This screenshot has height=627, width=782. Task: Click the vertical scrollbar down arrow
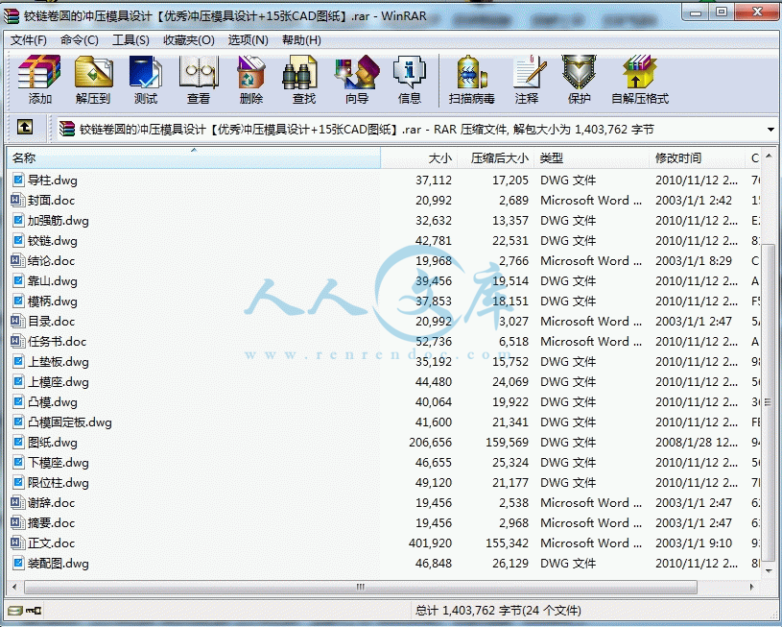(x=769, y=570)
